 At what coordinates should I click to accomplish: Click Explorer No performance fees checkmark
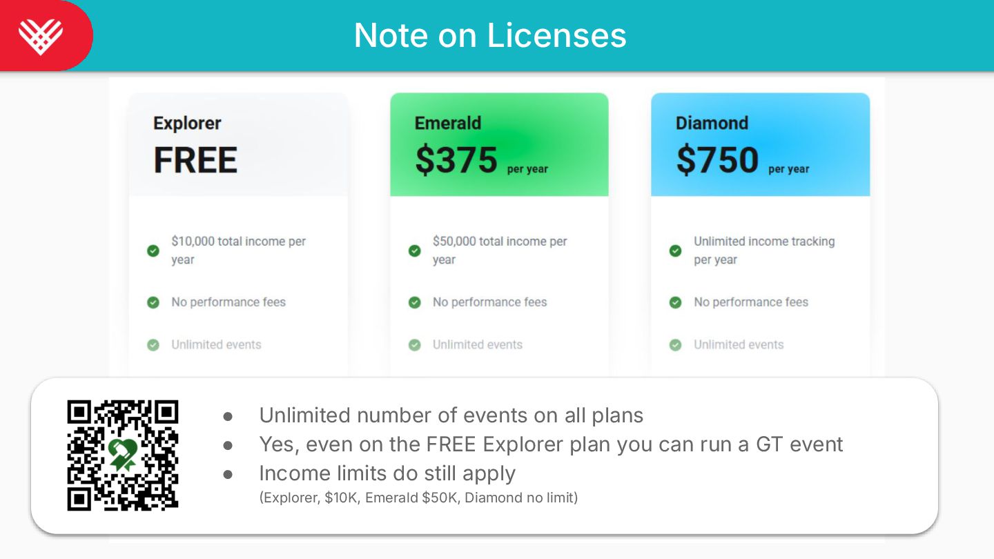pos(153,302)
